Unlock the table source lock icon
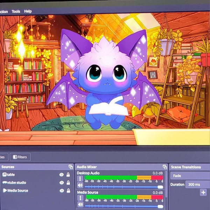210x210 pixels. [x=68, y=175]
